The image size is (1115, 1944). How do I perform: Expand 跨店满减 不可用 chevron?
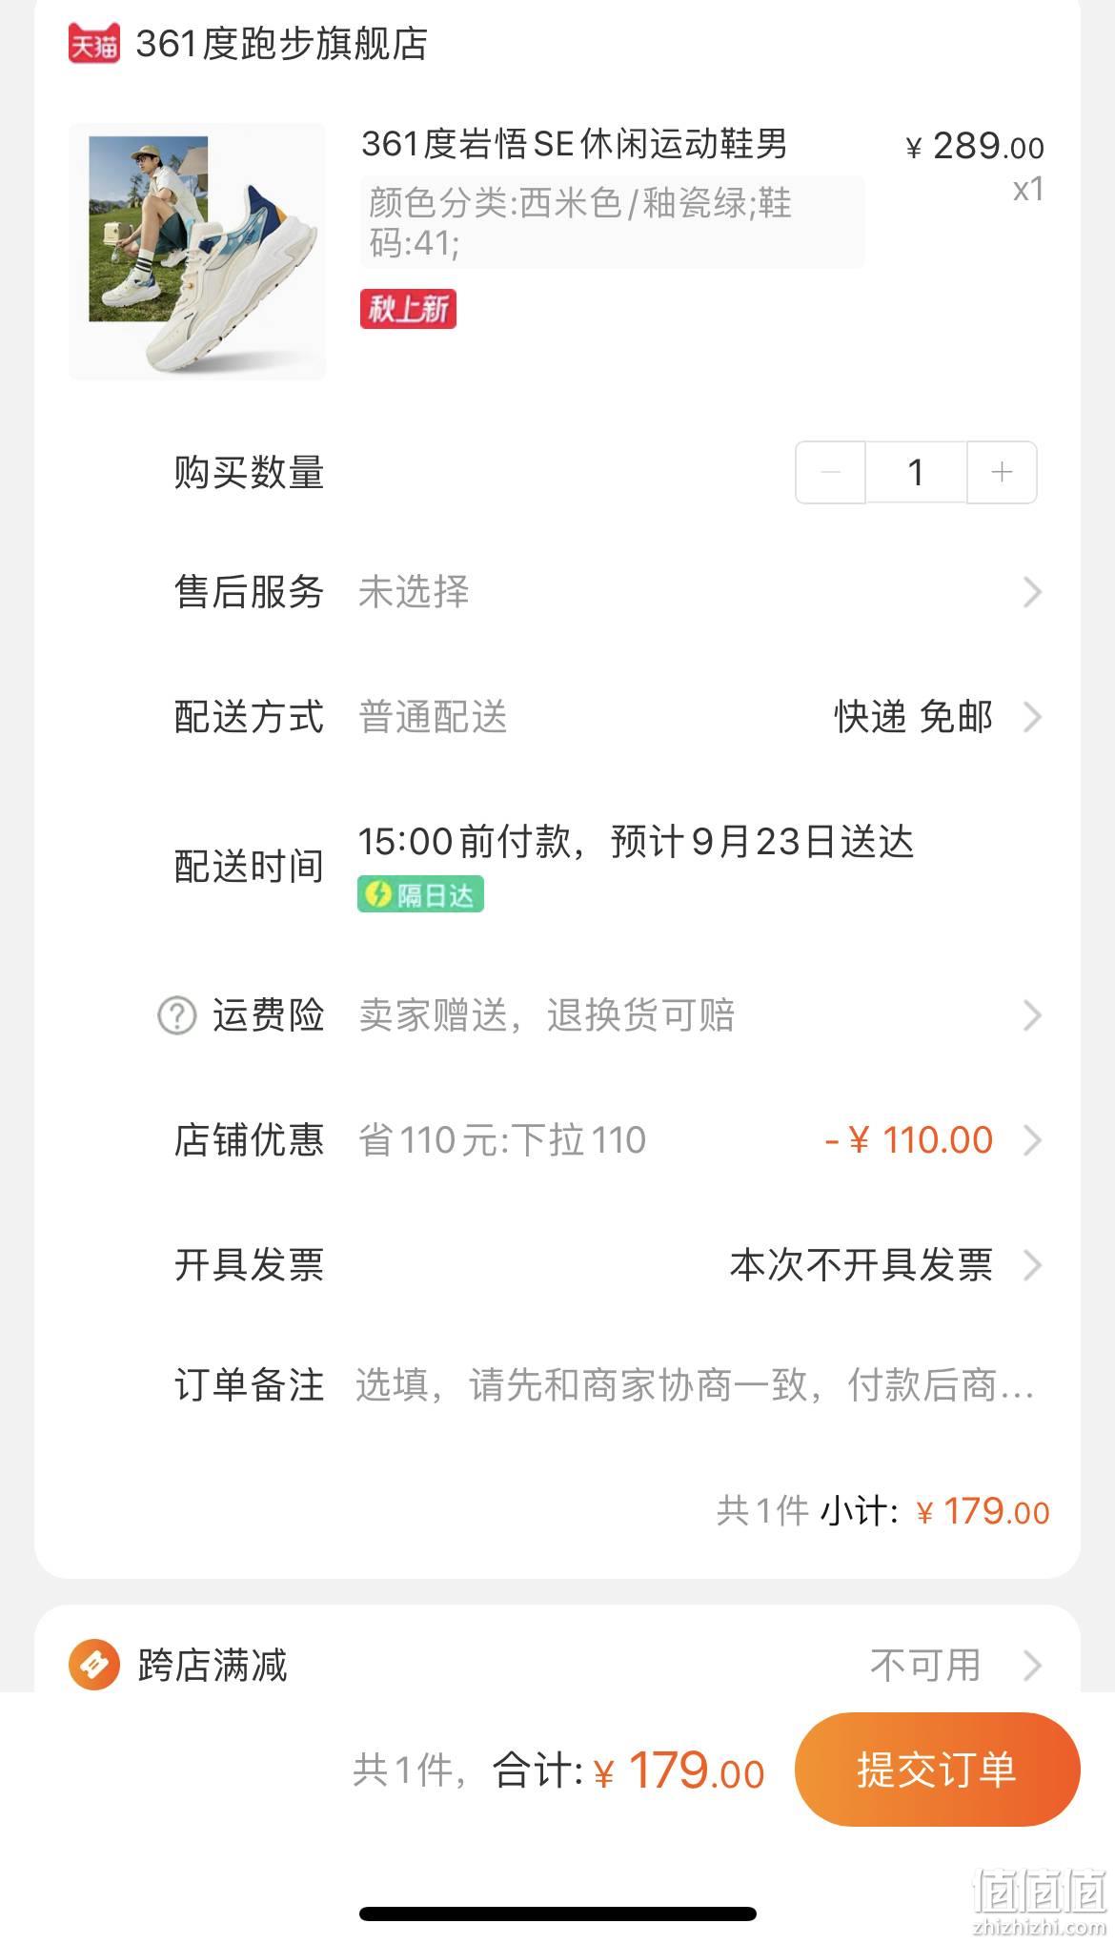pos(1032,1666)
